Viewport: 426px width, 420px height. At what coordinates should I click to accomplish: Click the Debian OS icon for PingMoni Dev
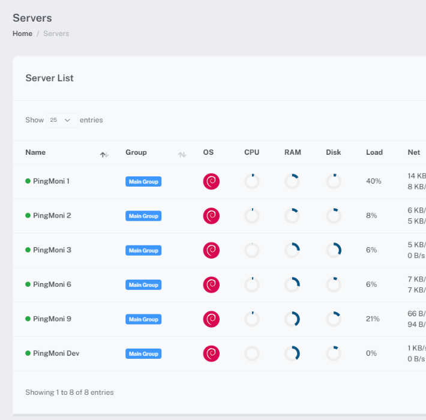coord(211,353)
